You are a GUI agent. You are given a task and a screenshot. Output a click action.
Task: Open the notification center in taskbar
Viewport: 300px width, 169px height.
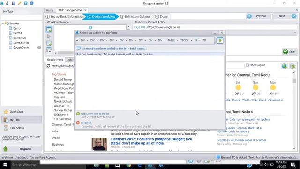(x=293, y=165)
